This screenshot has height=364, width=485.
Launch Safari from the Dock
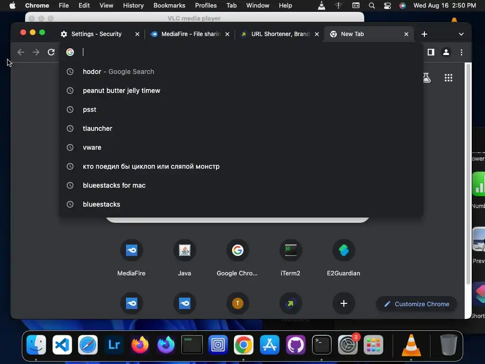point(88,345)
